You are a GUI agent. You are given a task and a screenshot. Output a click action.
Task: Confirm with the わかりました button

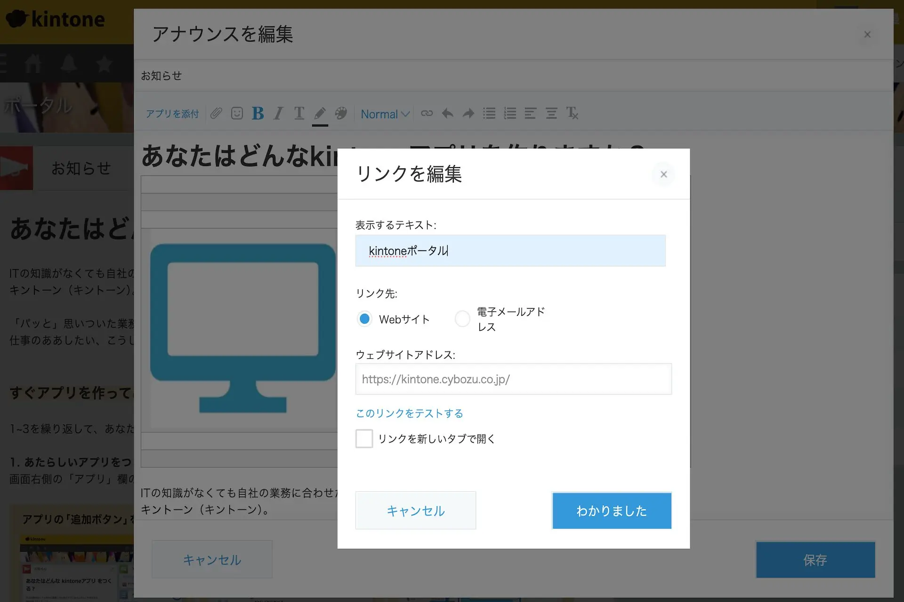coord(612,511)
